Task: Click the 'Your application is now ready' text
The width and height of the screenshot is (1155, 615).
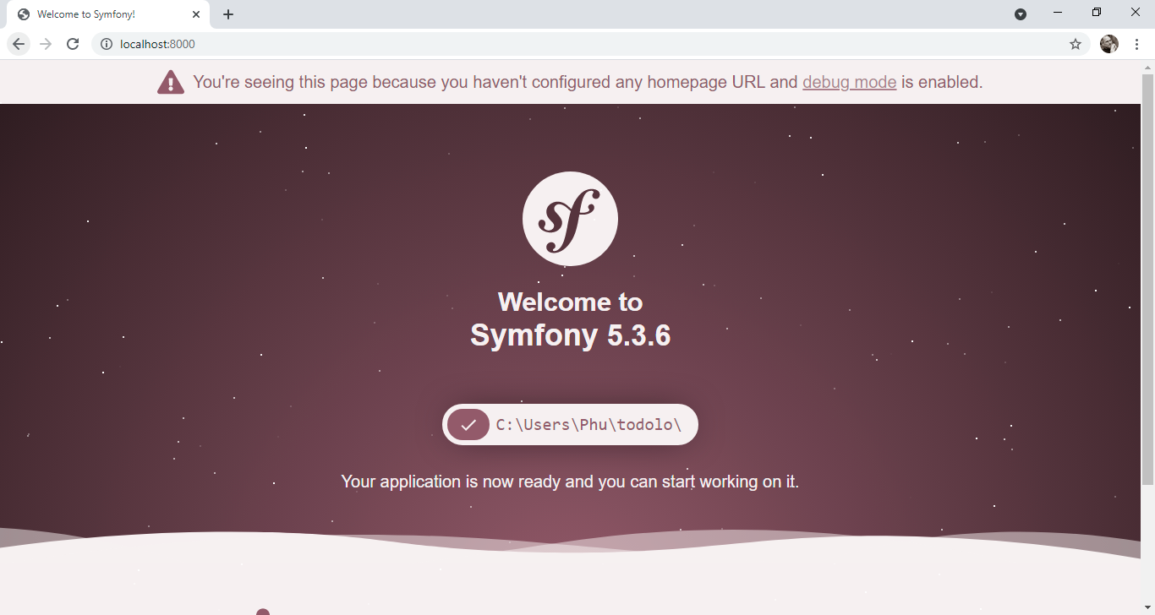Action: click(x=570, y=482)
